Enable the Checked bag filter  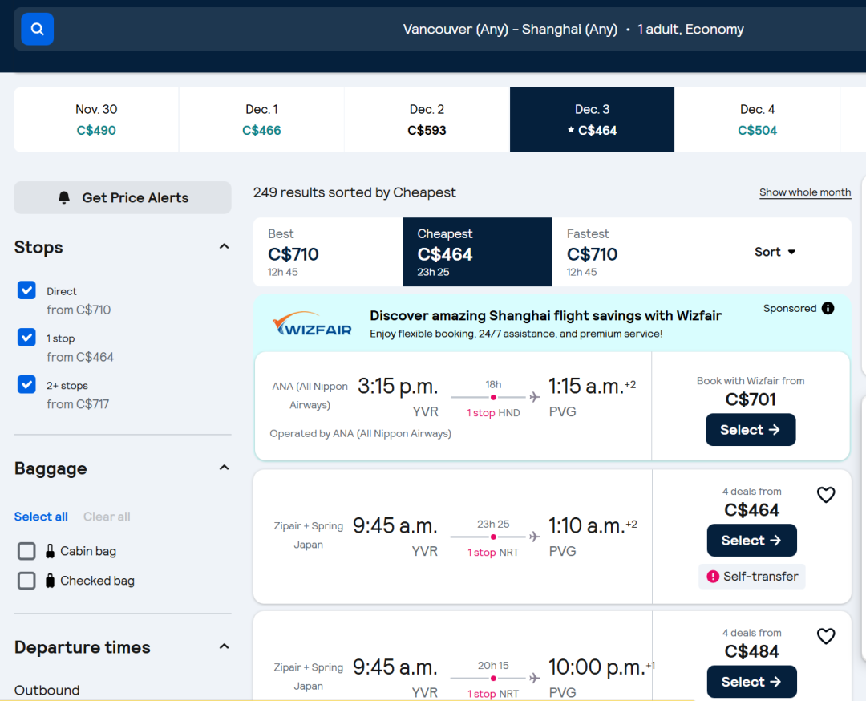[x=27, y=581]
